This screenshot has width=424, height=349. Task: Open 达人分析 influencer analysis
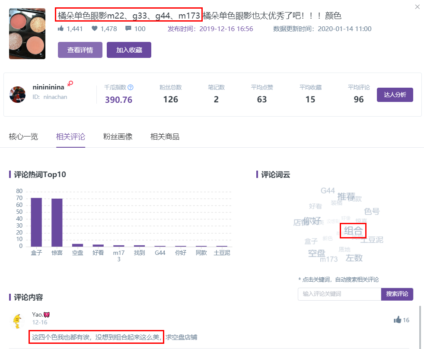tap(395, 95)
